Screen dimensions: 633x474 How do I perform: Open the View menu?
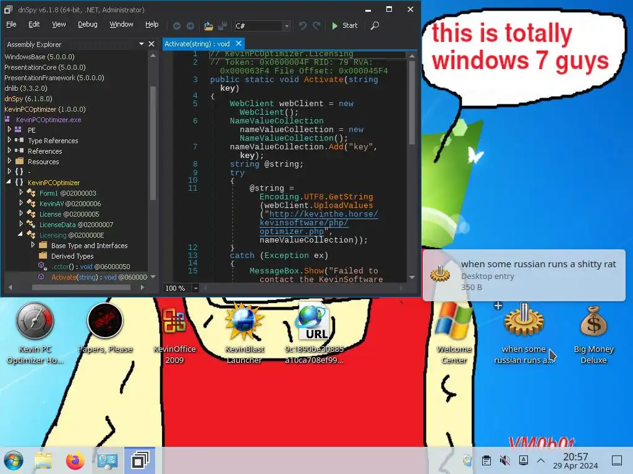click(x=59, y=24)
